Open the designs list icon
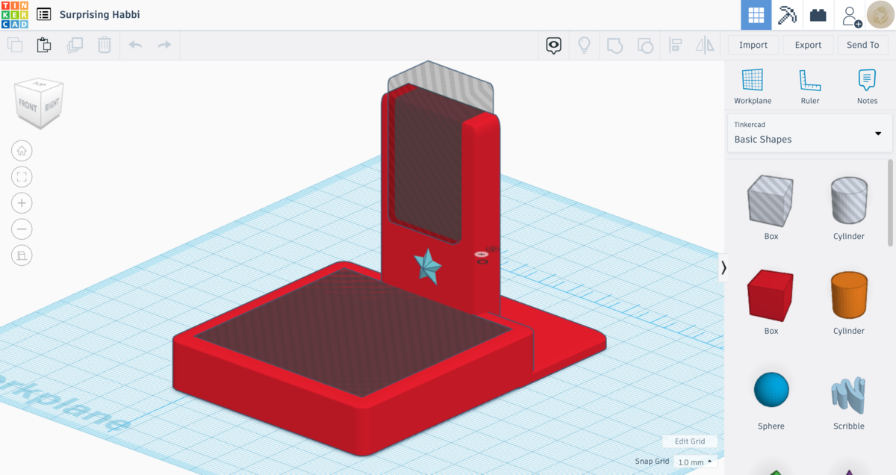The width and height of the screenshot is (896, 475). [x=44, y=14]
